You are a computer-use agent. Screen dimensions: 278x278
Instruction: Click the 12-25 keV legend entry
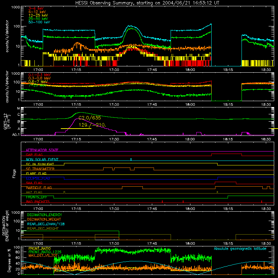38,15
